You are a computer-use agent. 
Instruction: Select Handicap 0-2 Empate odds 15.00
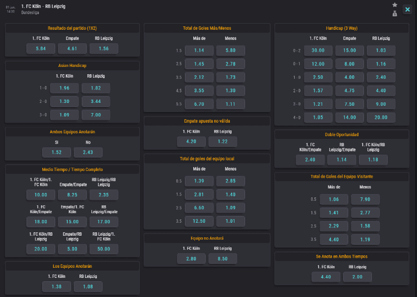pyautogui.click(x=349, y=50)
